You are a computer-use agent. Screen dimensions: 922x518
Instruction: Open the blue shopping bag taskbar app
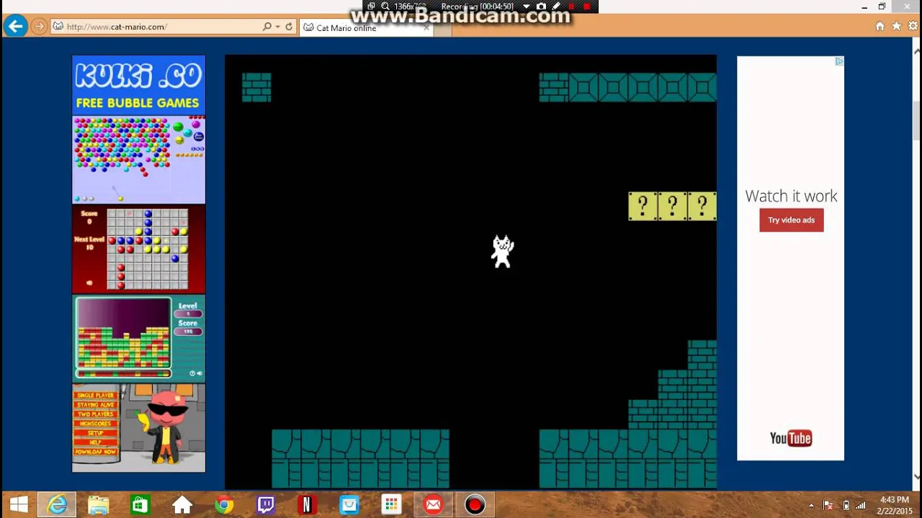point(349,505)
